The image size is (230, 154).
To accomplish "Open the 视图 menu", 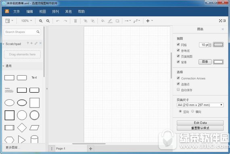I will pyautogui.click(x=42, y=11).
